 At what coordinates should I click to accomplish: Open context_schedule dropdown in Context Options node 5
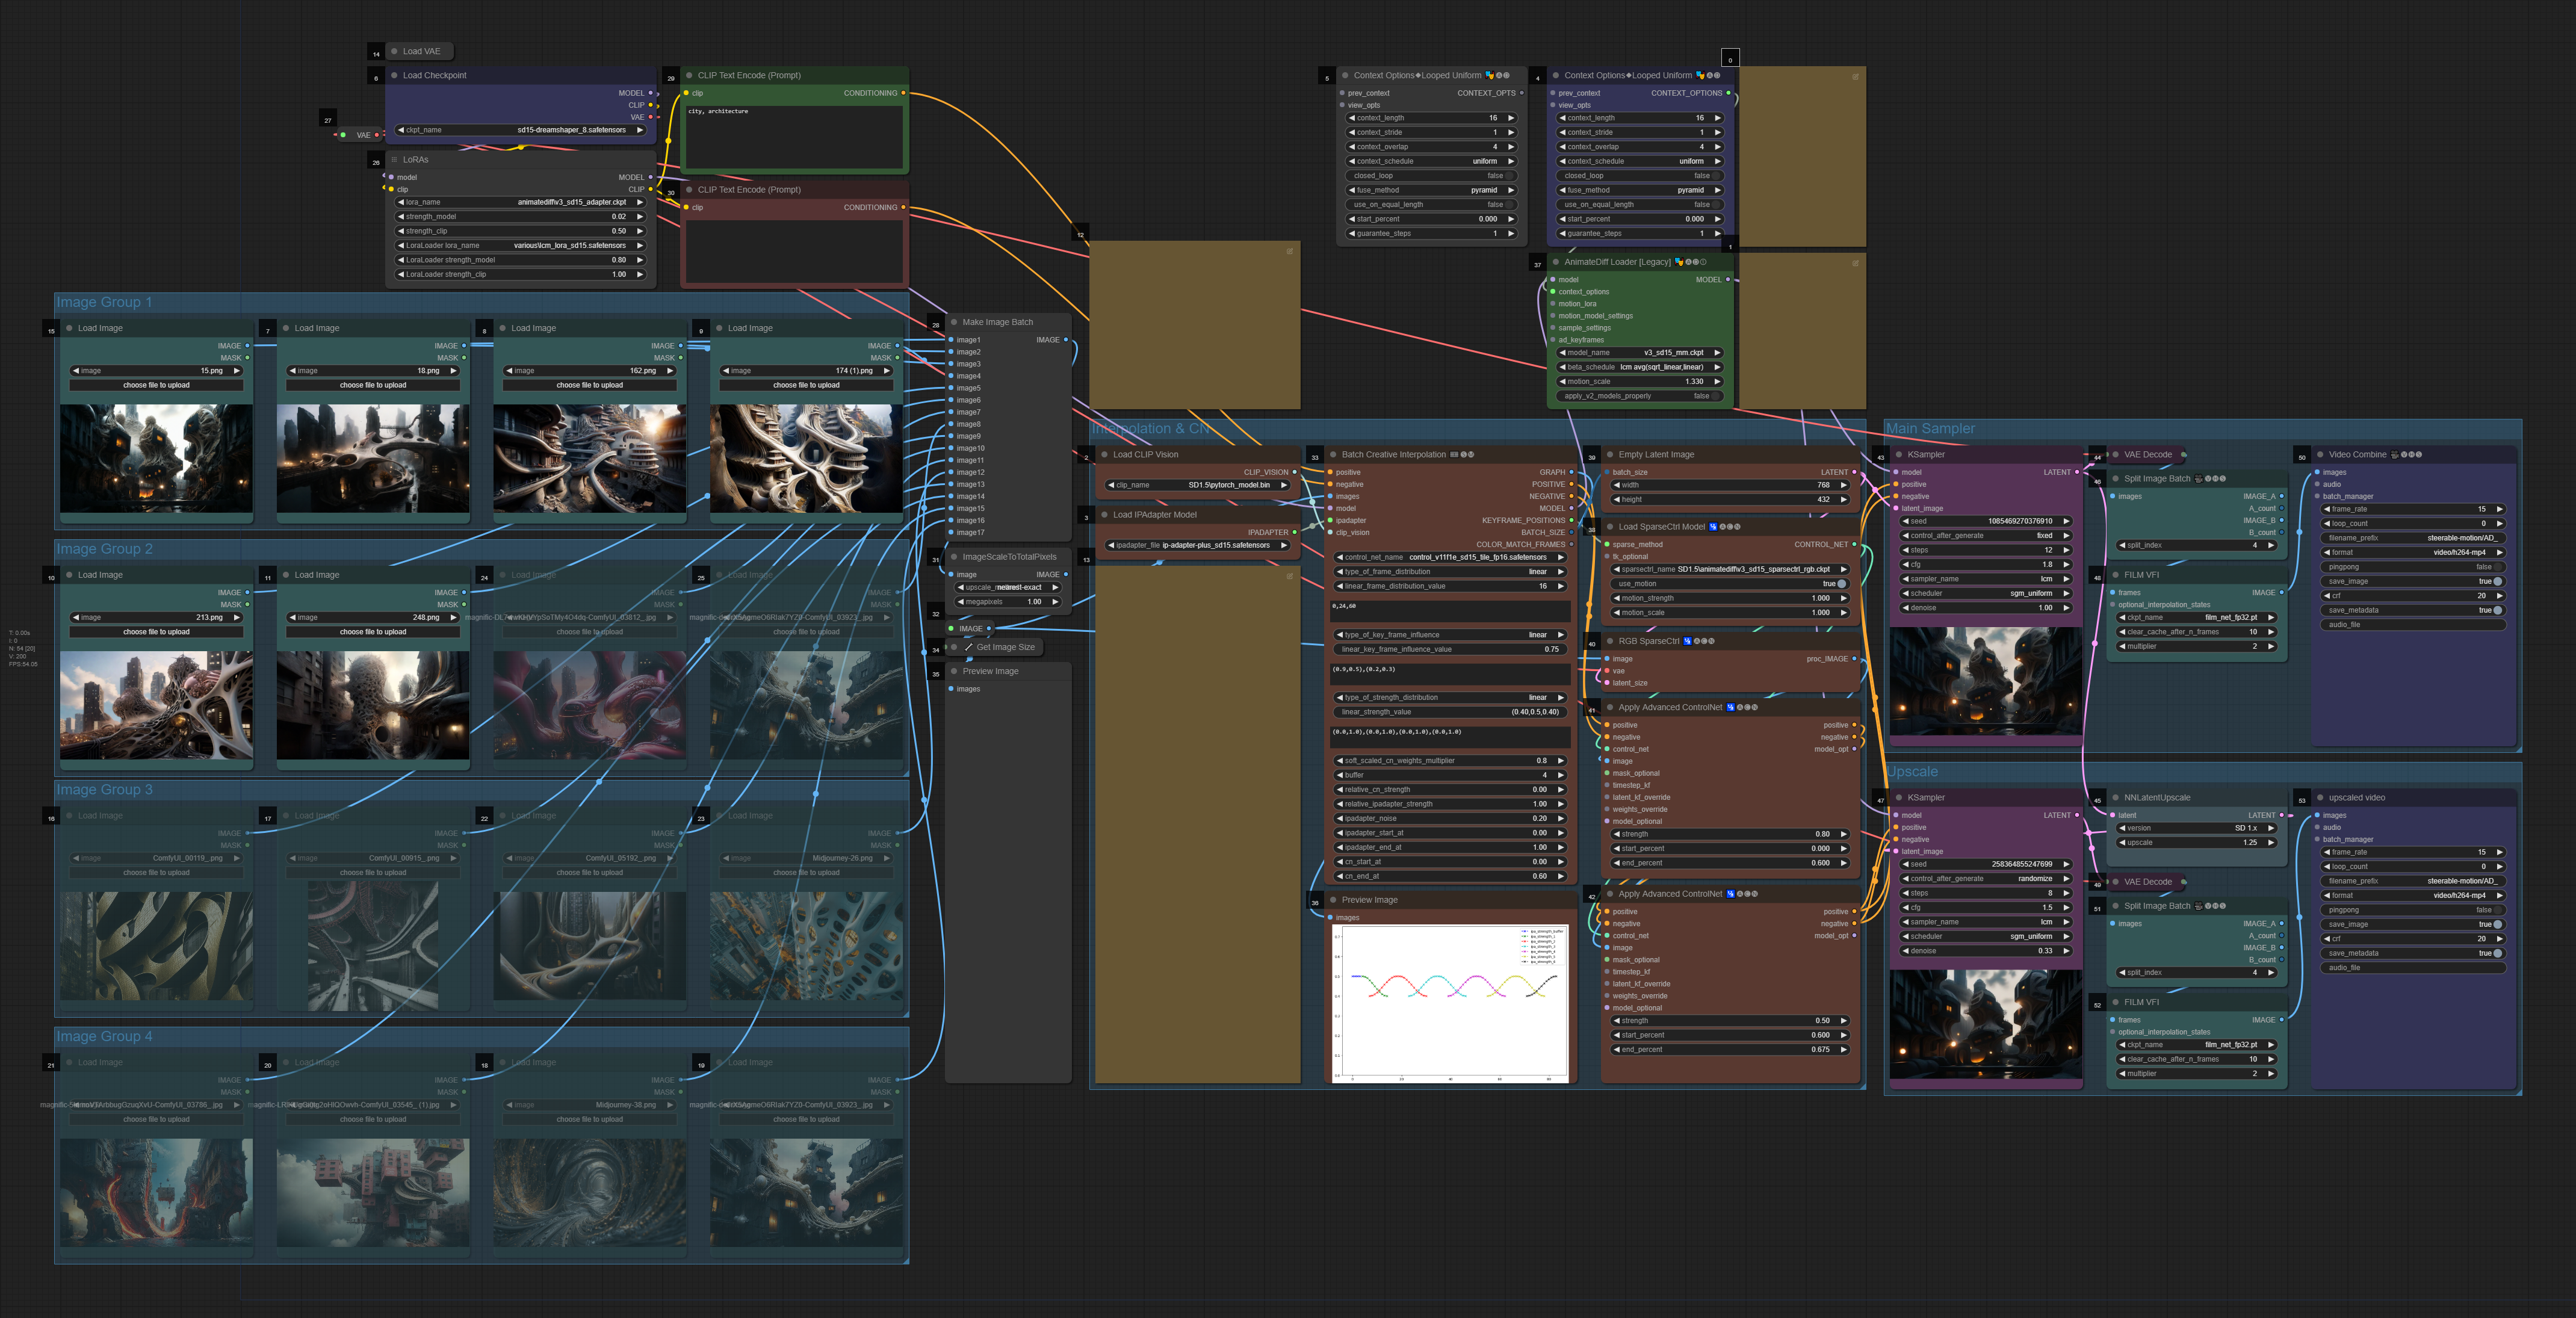(x=1432, y=161)
